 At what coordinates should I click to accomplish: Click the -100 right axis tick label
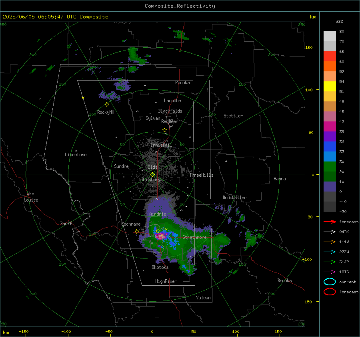click(307, 259)
